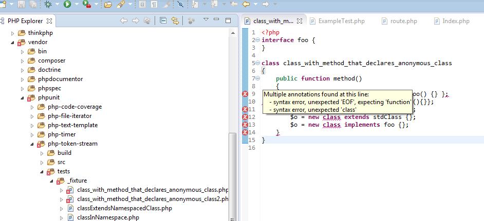This screenshot has height=221, width=484.
Task: Click the Debug bug icon in toolbar
Action: pos(48,5)
